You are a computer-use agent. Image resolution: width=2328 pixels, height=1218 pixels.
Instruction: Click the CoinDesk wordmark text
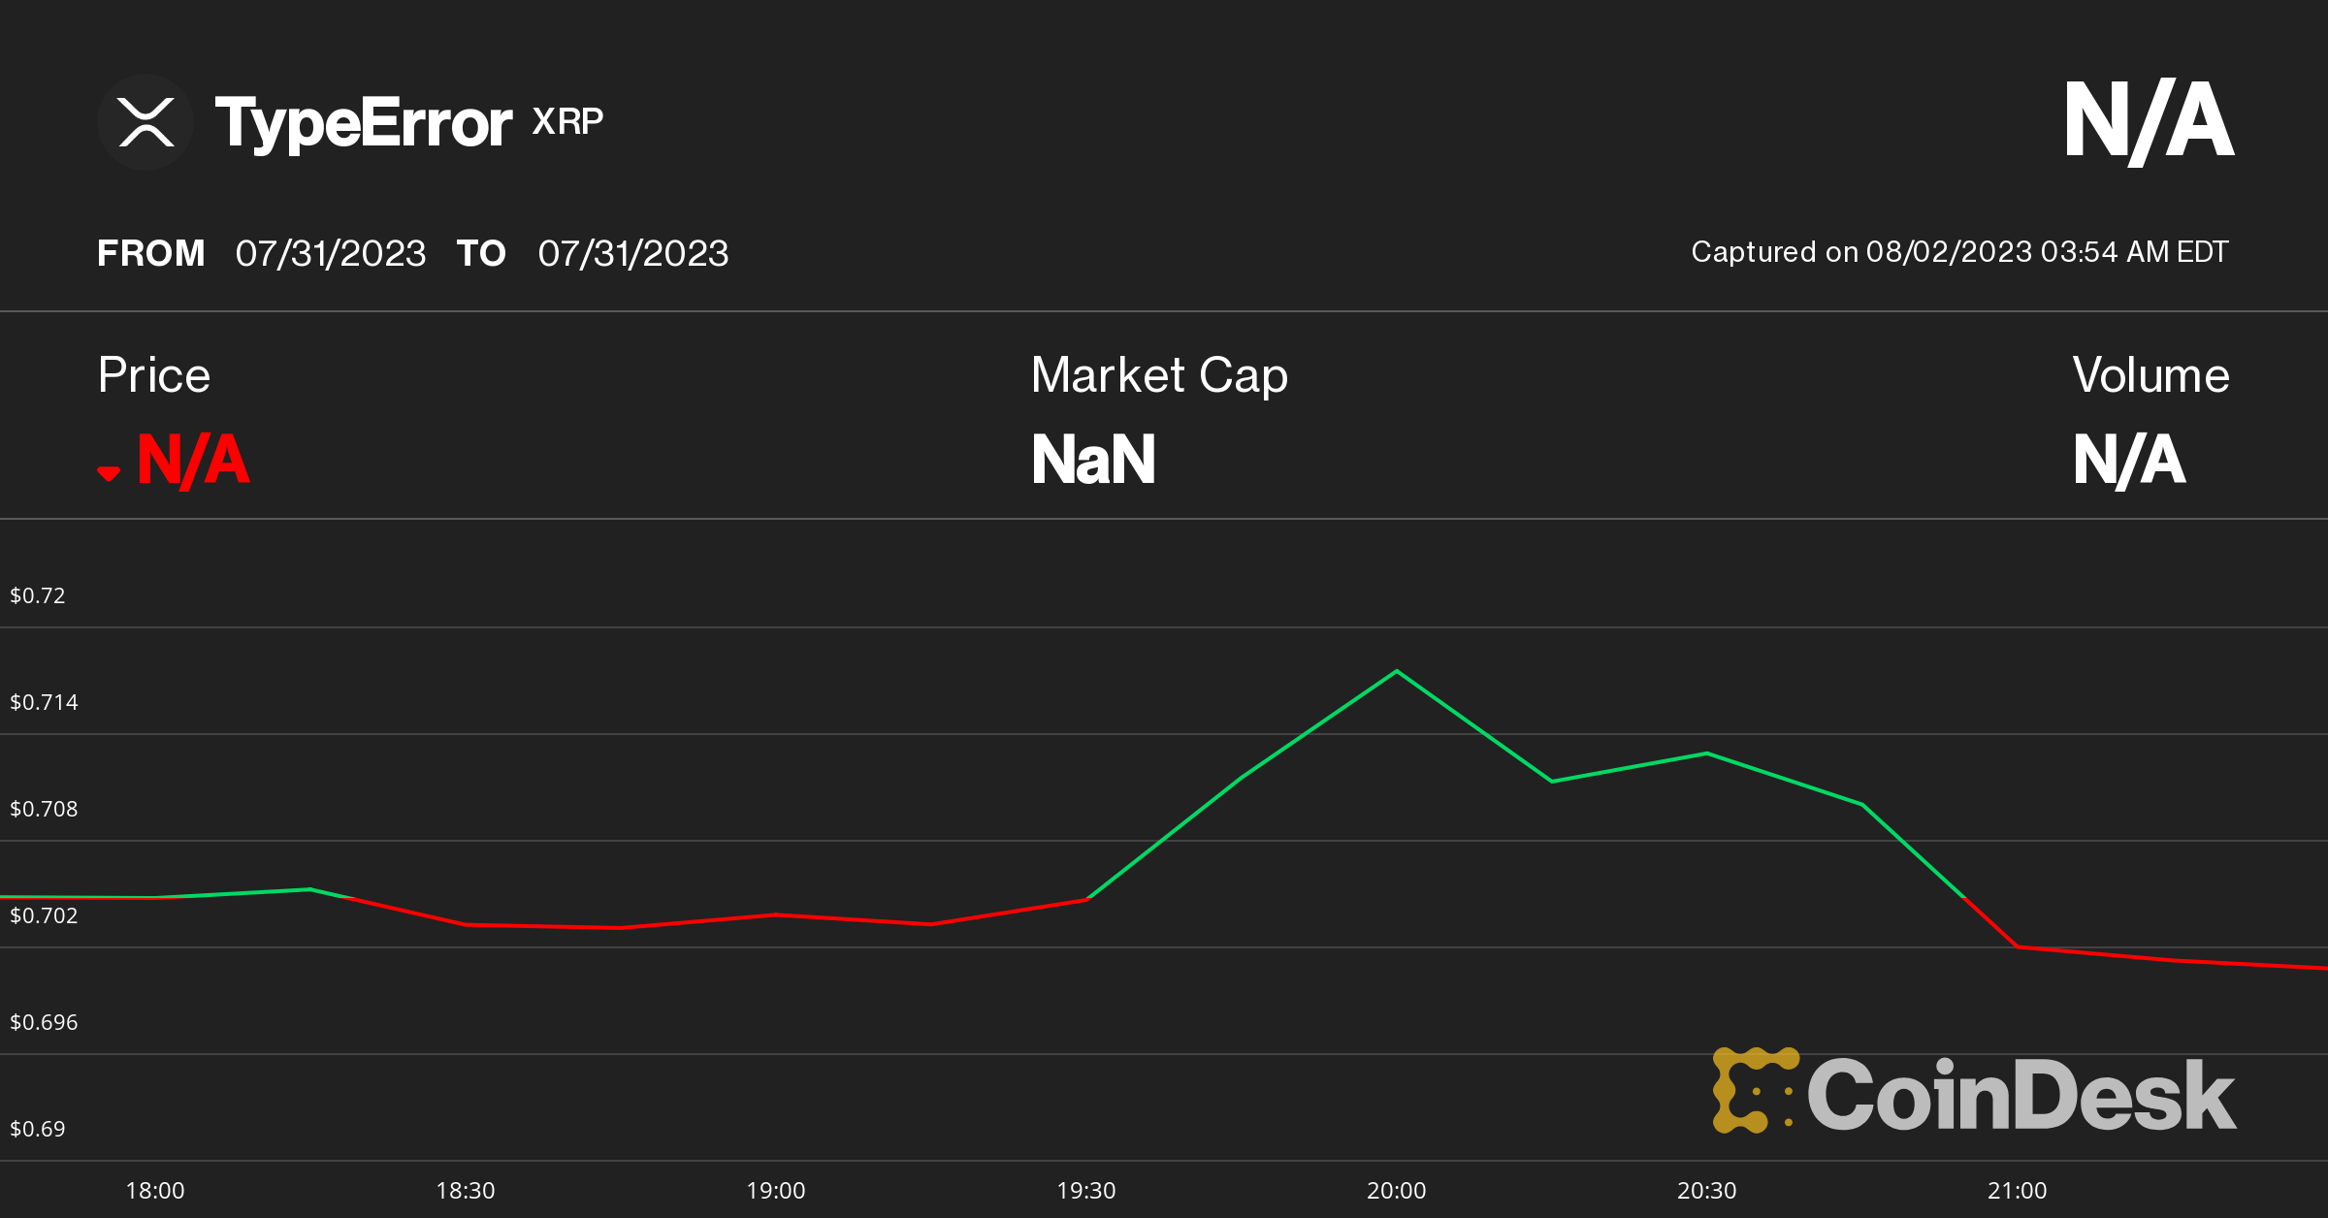(x=2021, y=1095)
